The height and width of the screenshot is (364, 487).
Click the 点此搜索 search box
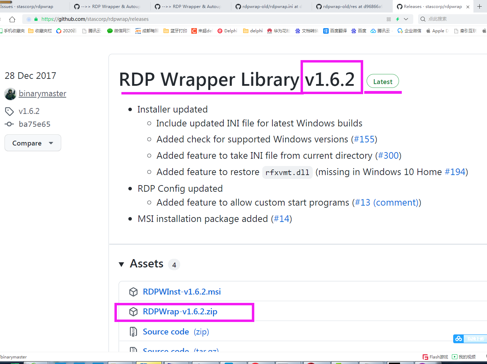tap(449, 19)
